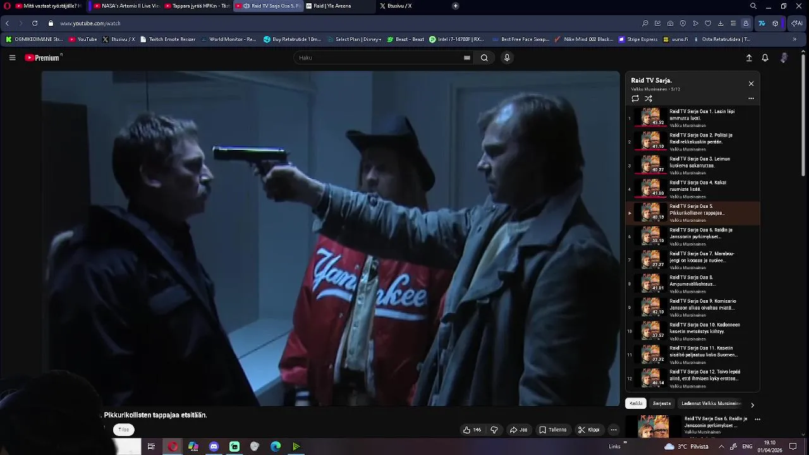Image resolution: width=809 pixels, height=455 pixels.
Task: Open Discord from the taskbar
Action: tap(214, 446)
